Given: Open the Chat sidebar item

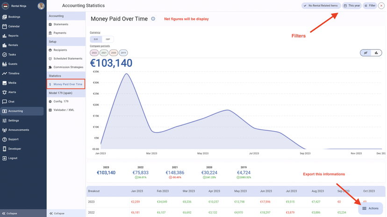Looking at the screenshot, I should 5,102.
